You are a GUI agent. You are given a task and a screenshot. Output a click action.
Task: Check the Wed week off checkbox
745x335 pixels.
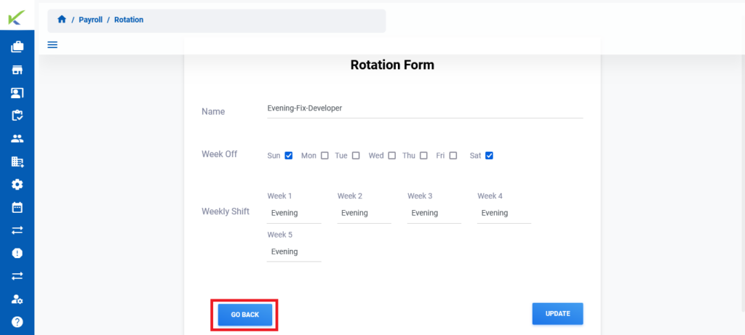pyautogui.click(x=391, y=156)
